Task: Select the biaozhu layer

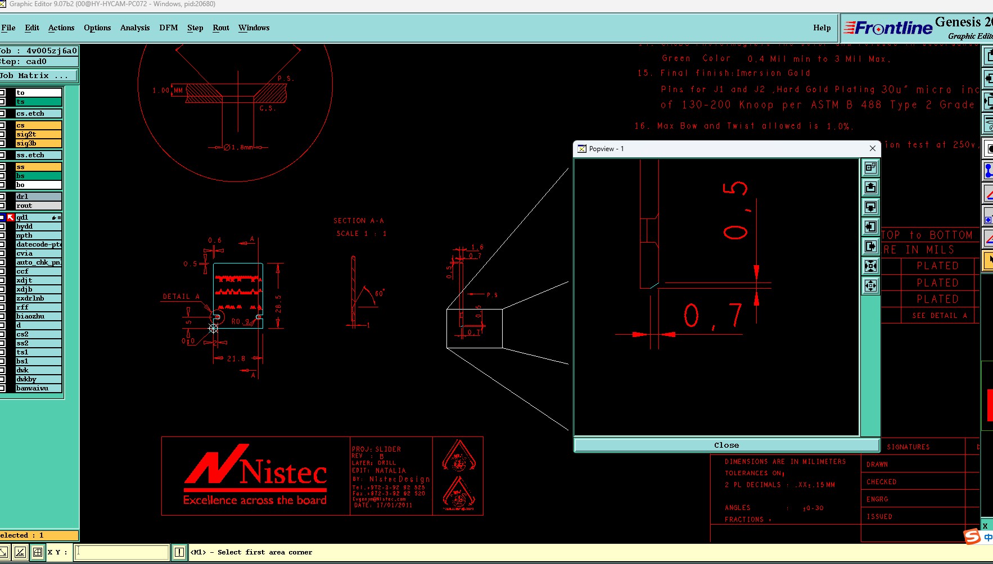Action: point(38,316)
